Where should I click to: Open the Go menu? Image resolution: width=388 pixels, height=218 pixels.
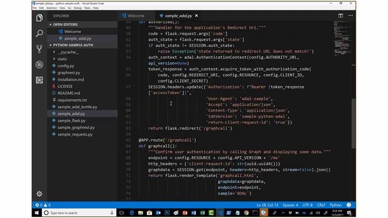click(70, 8)
